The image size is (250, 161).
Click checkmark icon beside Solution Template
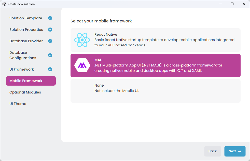click(x=50, y=18)
